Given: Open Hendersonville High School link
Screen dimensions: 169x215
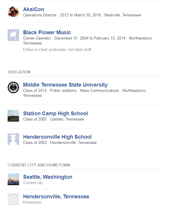Looking at the screenshot, I should tap(57, 137).
